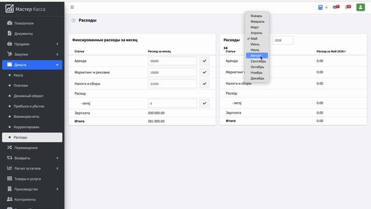Click the Возвраты return icon
Image resolution: width=371 pixels, height=209 pixels.
tap(9, 158)
